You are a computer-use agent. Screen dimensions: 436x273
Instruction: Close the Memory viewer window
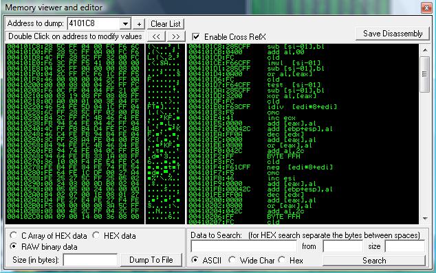426,8
